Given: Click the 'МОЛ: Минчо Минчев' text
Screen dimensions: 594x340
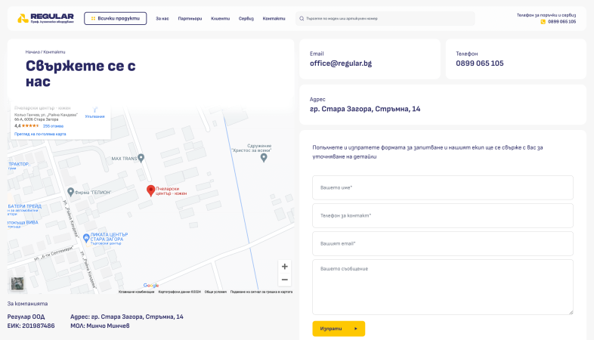Looking at the screenshot, I should tap(100, 326).
